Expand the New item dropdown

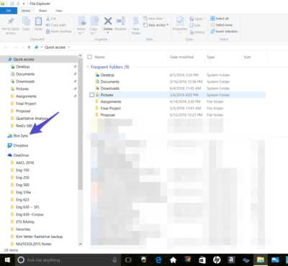(x=164, y=19)
